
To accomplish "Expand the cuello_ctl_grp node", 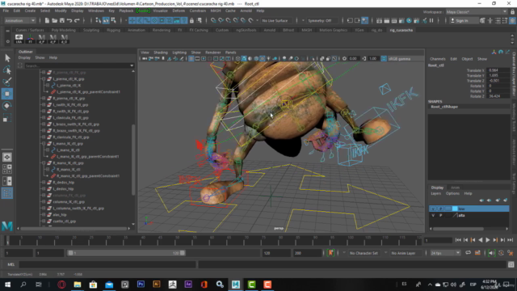I will click(x=44, y=221).
